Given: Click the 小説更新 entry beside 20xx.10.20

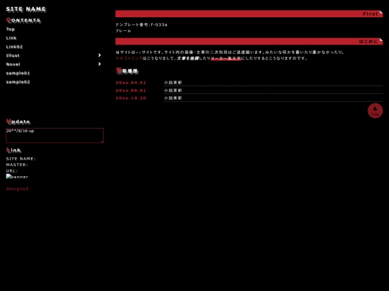Looking at the screenshot, I should point(173,98).
